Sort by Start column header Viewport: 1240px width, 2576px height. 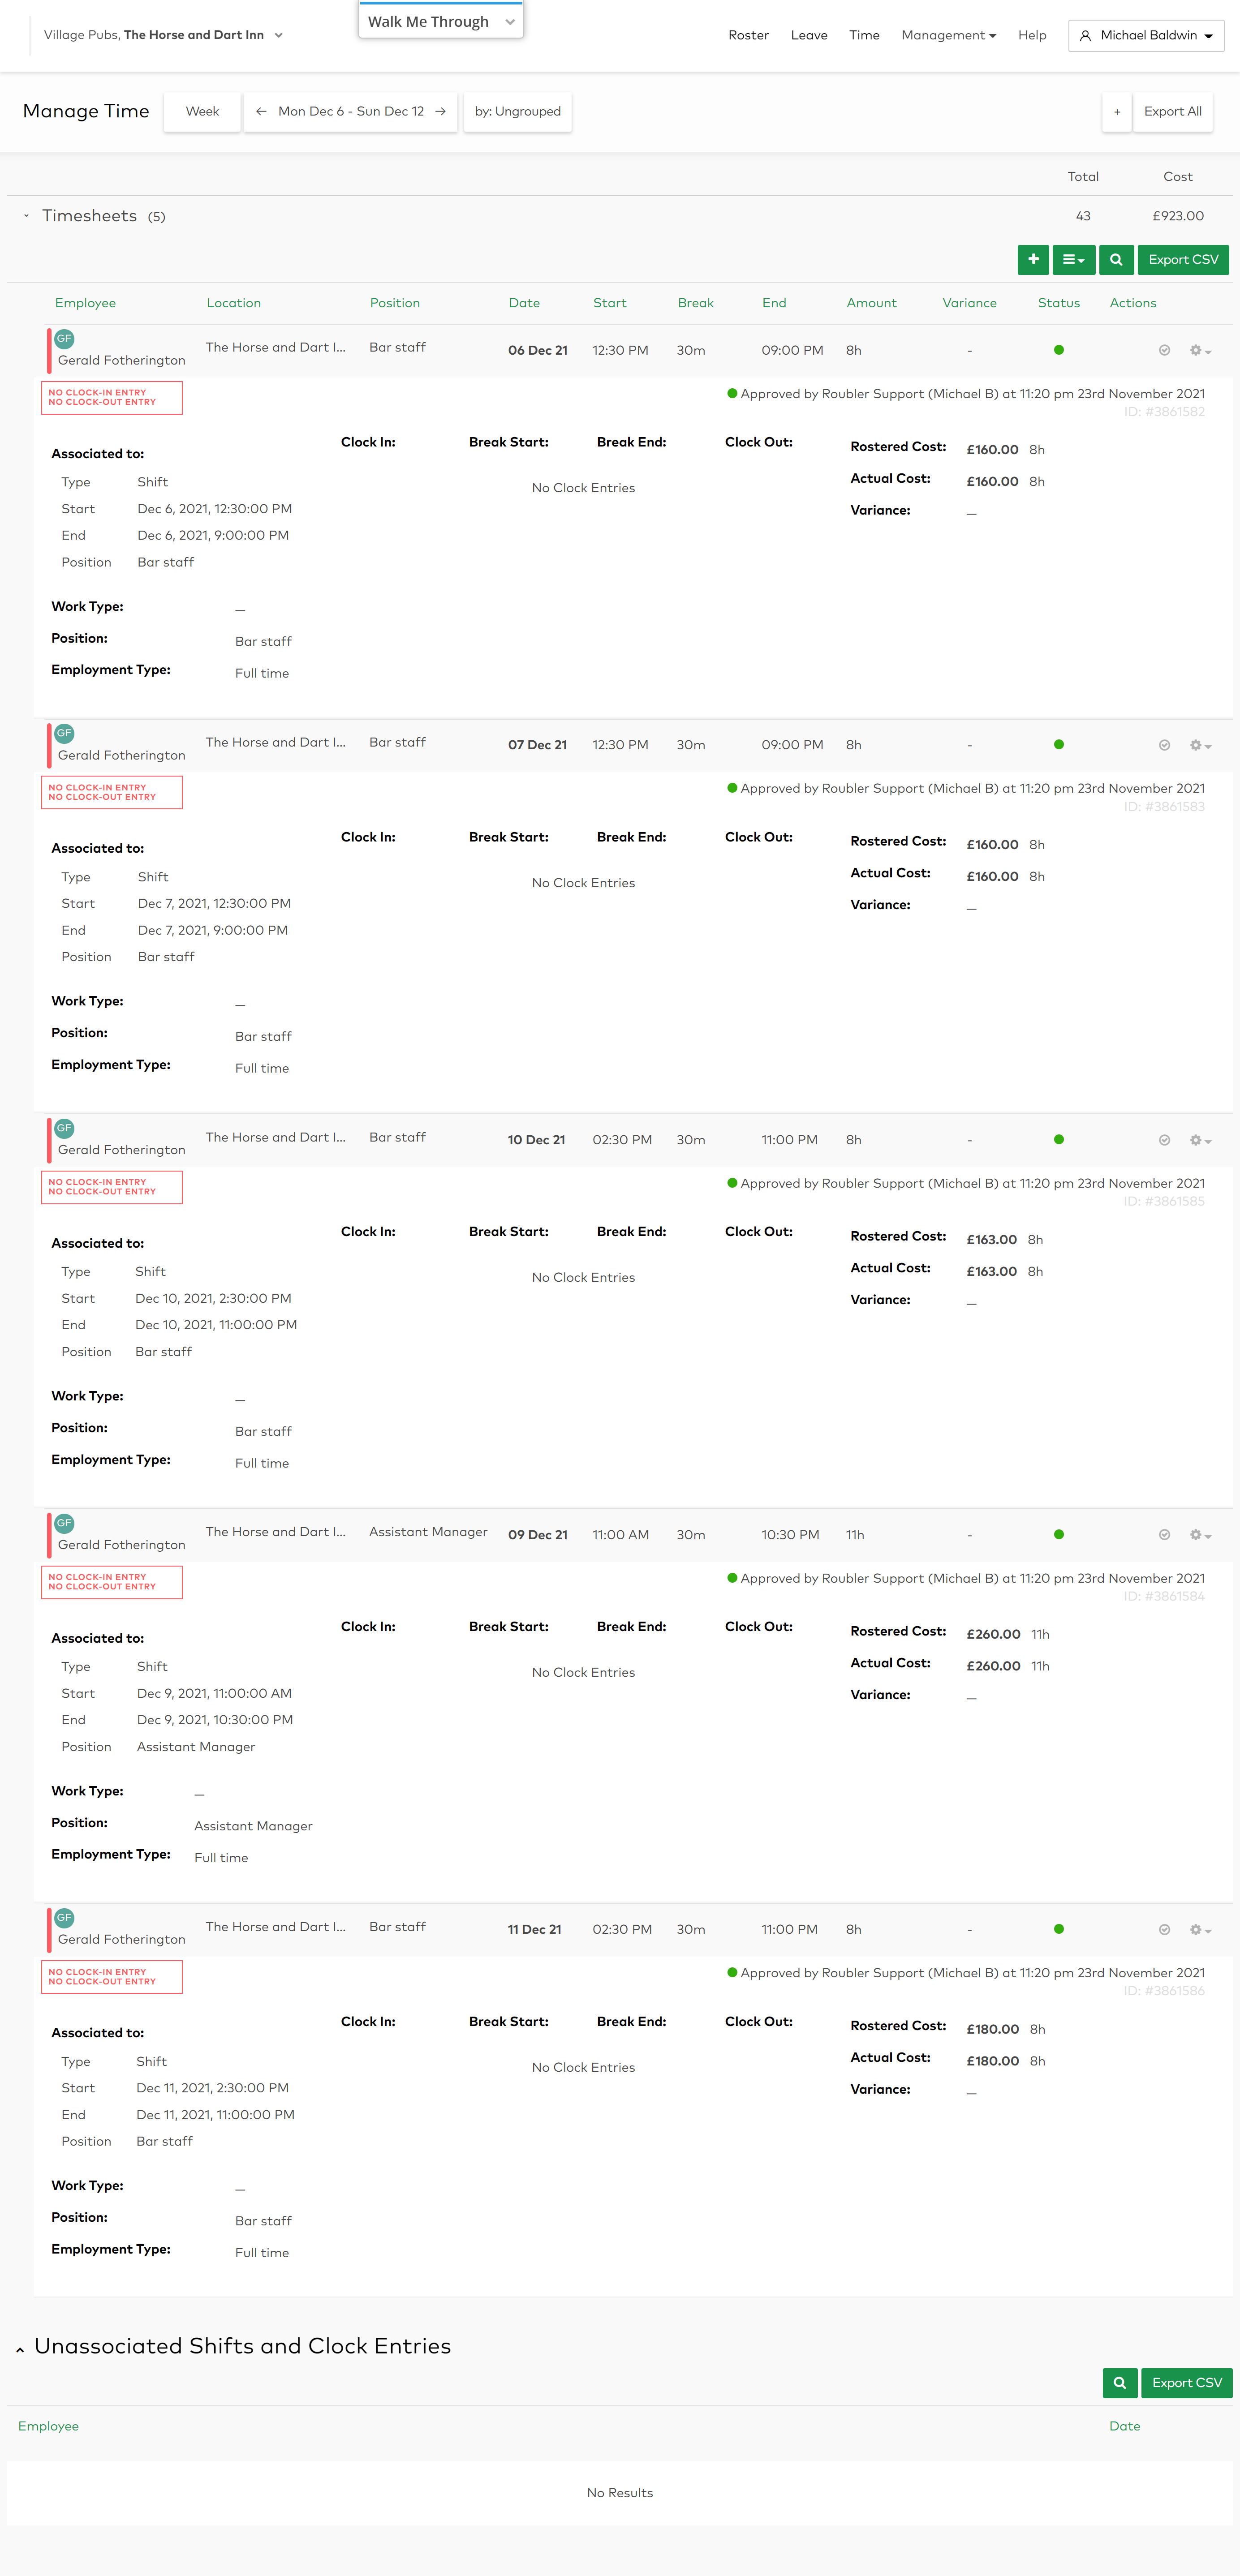[x=610, y=303]
